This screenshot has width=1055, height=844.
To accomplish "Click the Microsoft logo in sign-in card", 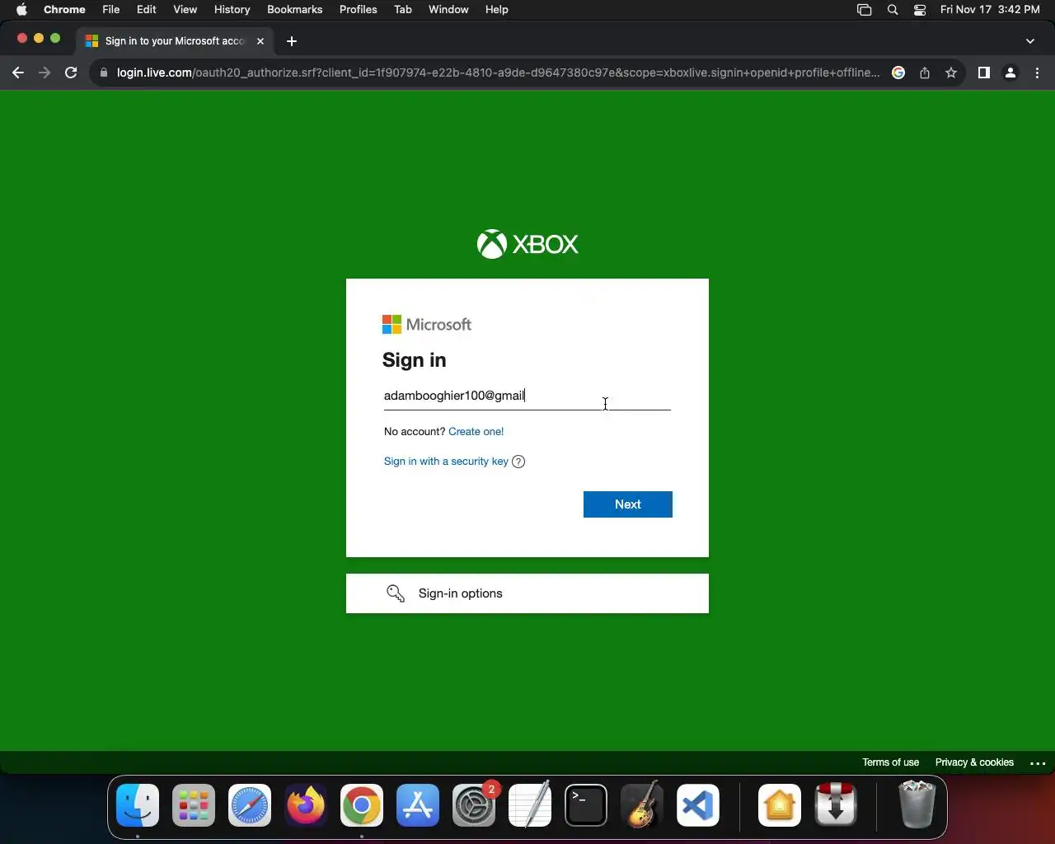I will [427, 325].
